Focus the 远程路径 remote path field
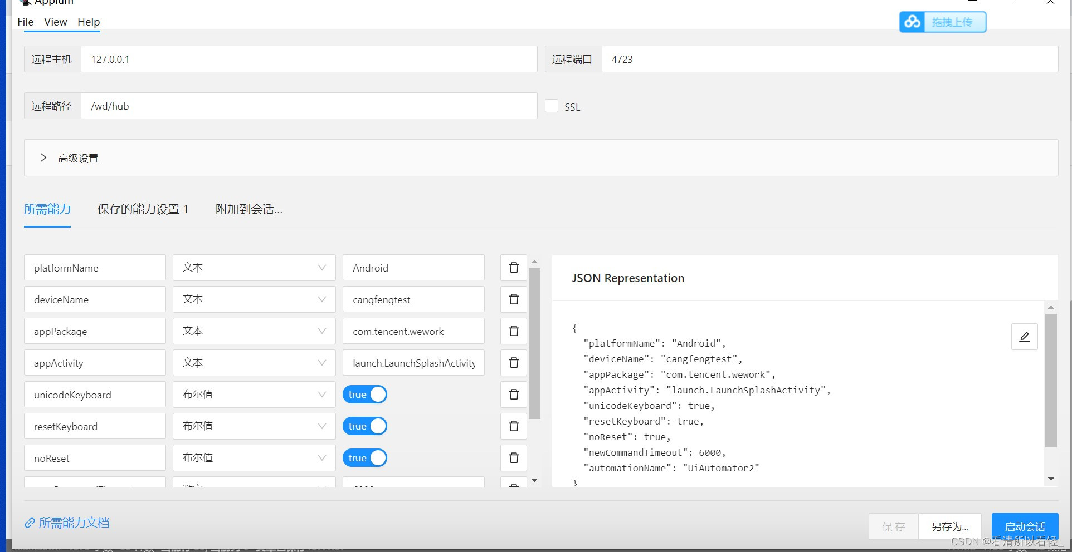1072x552 pixels. [309, 106]
